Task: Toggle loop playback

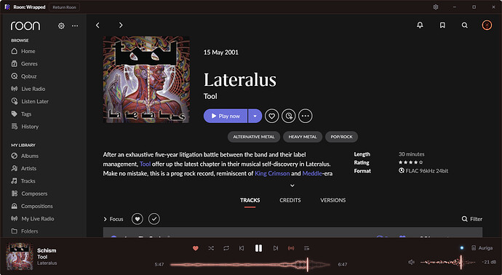Action: point(226,248)
